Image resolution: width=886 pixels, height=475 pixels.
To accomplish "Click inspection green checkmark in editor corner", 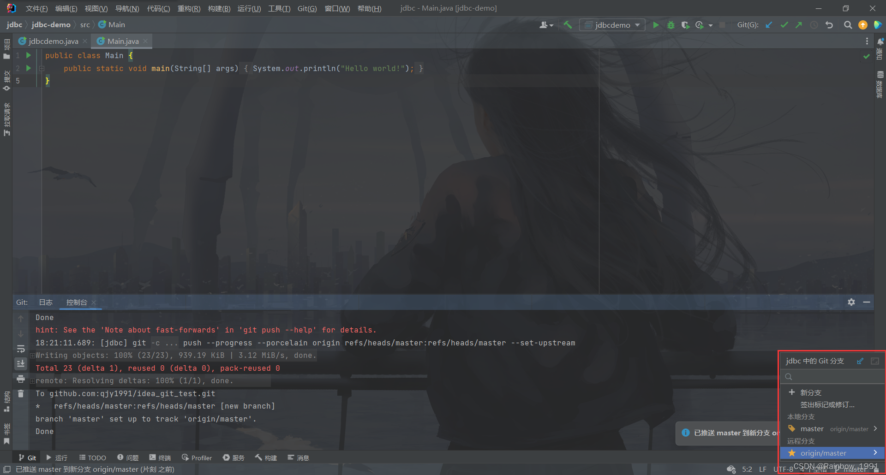I will pyautogui.click(x=867, y=56).
